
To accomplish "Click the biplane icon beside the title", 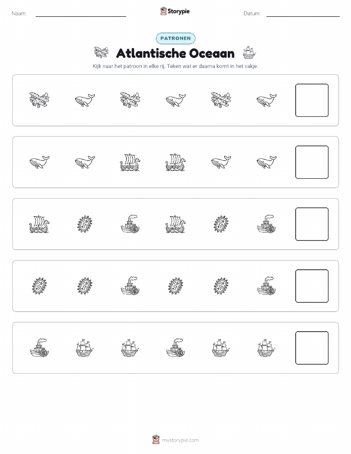I will (x=101, y=52).
